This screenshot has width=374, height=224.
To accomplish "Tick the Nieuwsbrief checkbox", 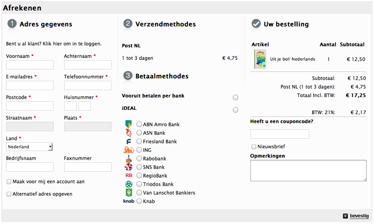I will (x=254, y=146).
